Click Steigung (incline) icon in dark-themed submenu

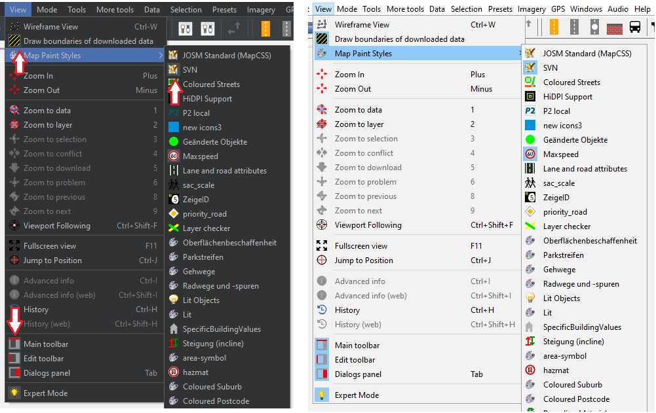[174, 344]
